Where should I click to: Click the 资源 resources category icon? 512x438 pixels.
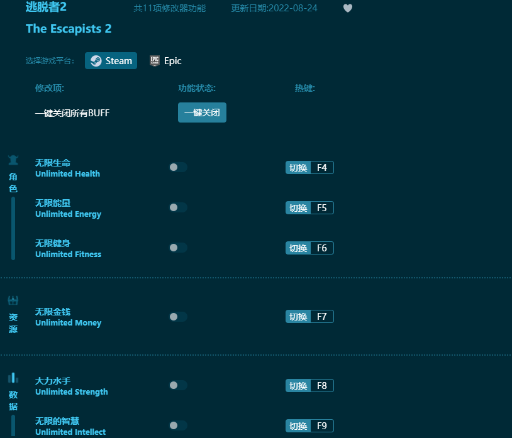click(13, 300)
